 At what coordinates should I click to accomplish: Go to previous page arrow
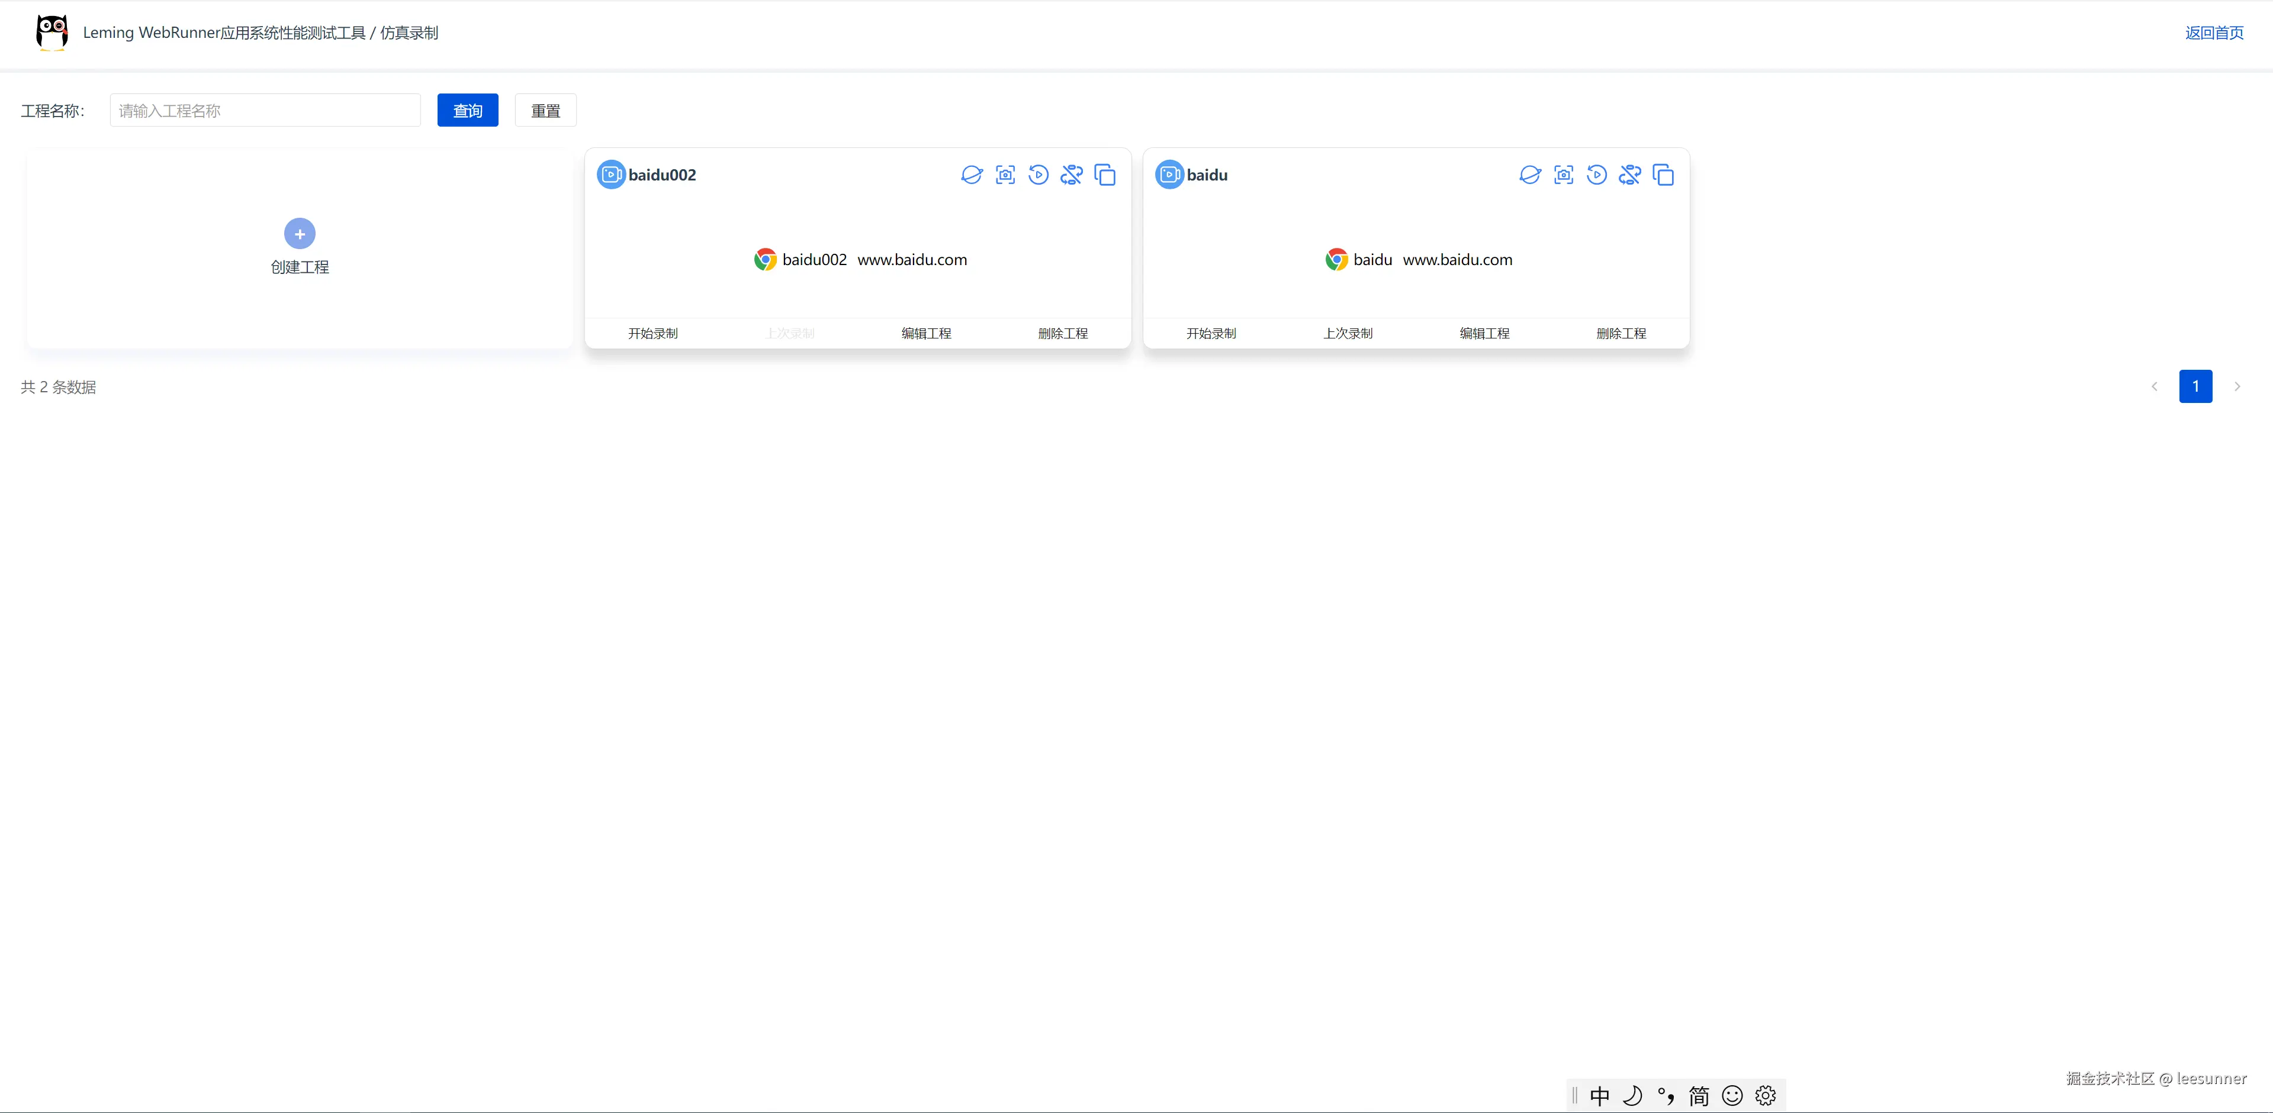click(x=2154, y=386)
